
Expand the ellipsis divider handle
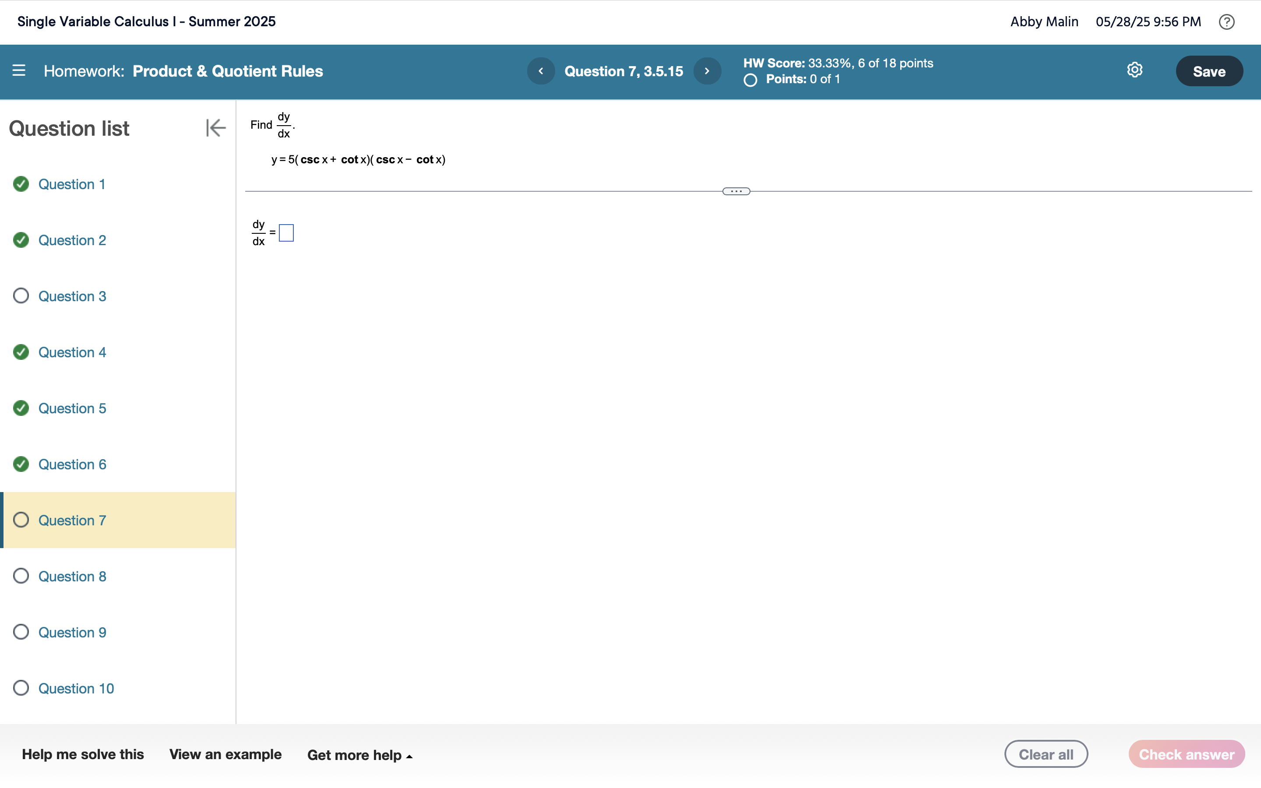point(736,191)
